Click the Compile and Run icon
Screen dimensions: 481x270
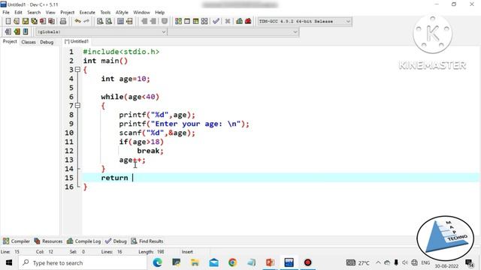[x=195, y=21]
